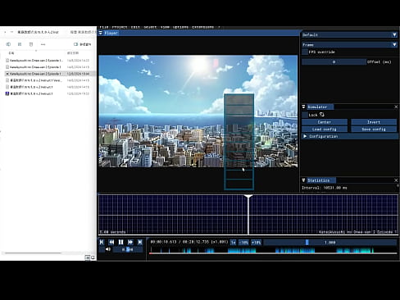Viewport: 400px width, 300px height.
Task: Click the second explorer toolbar icon
Action: click(x=20, y=44)
